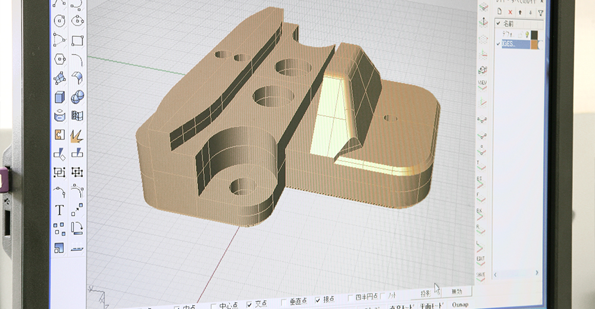Click the Boolean sphere solid tool icon
The width and height of the screenshot is (595, 309).
pyautogui.click(x=77, y=97)
